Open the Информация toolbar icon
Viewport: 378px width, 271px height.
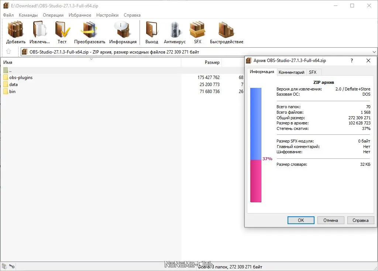pos(123,30)
